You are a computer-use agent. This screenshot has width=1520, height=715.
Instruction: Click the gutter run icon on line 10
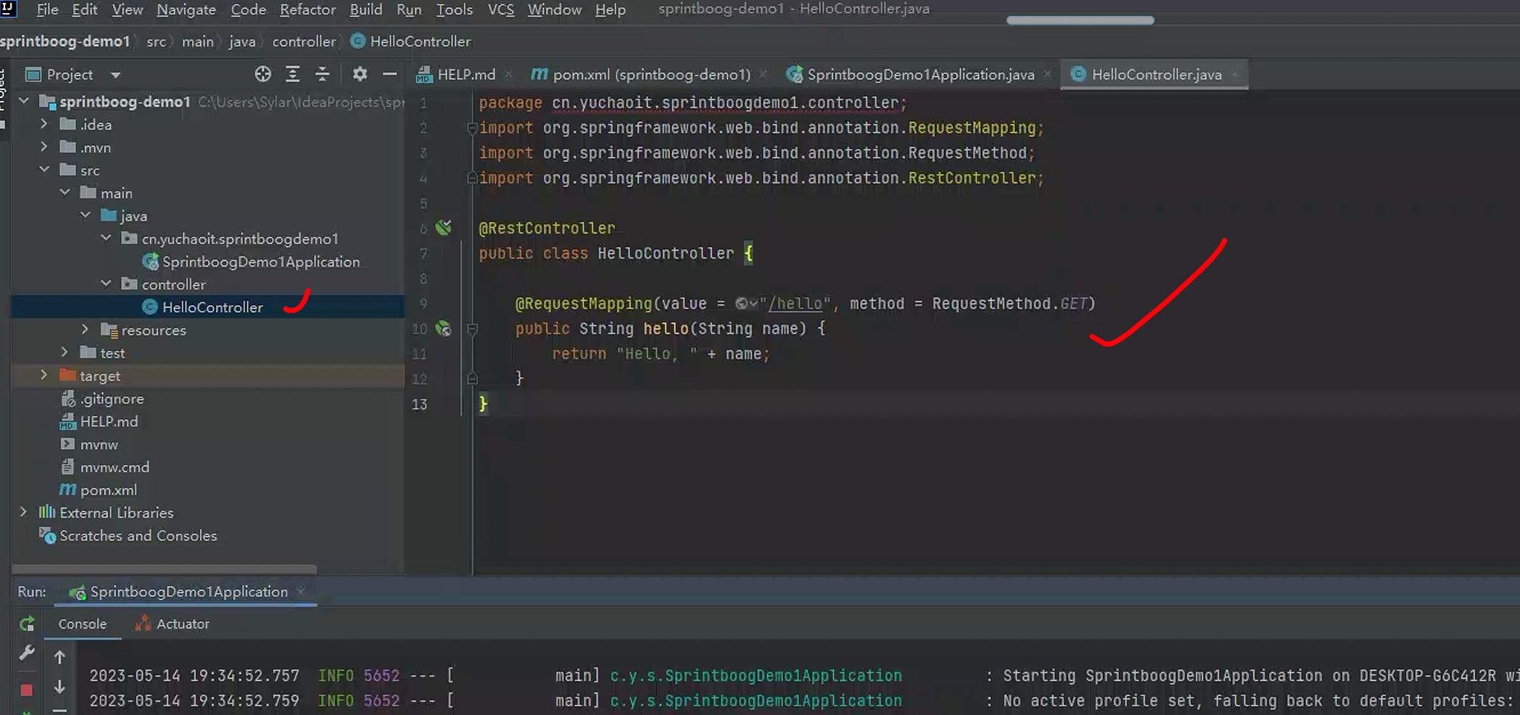[x=443, y=329]
